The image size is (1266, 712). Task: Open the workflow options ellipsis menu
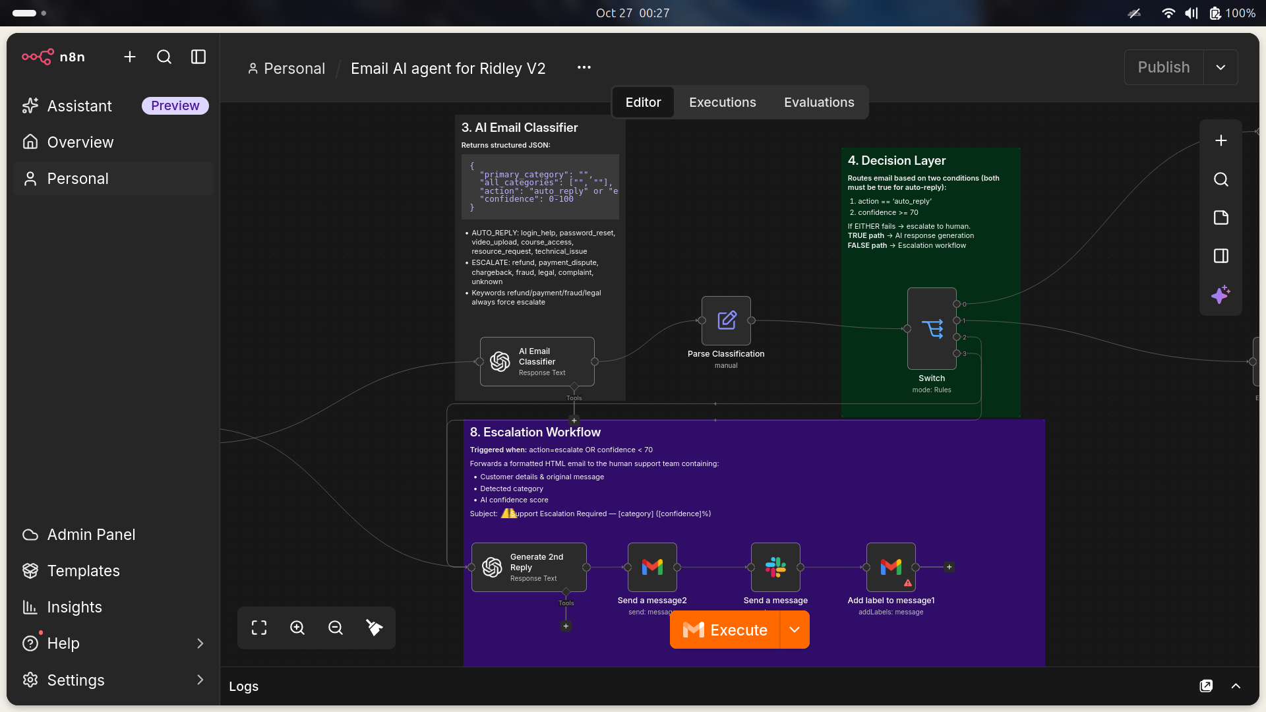[584, 67]
